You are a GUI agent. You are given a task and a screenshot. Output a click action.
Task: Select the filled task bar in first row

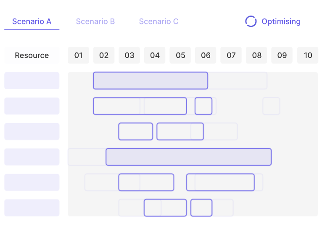pyautogui.click(x=150, y=81)
